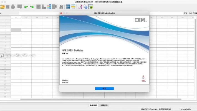This screenshot has height=111, width=197.
Task: Click the 确定 button in the about dialog
Action: coord(104,88)
